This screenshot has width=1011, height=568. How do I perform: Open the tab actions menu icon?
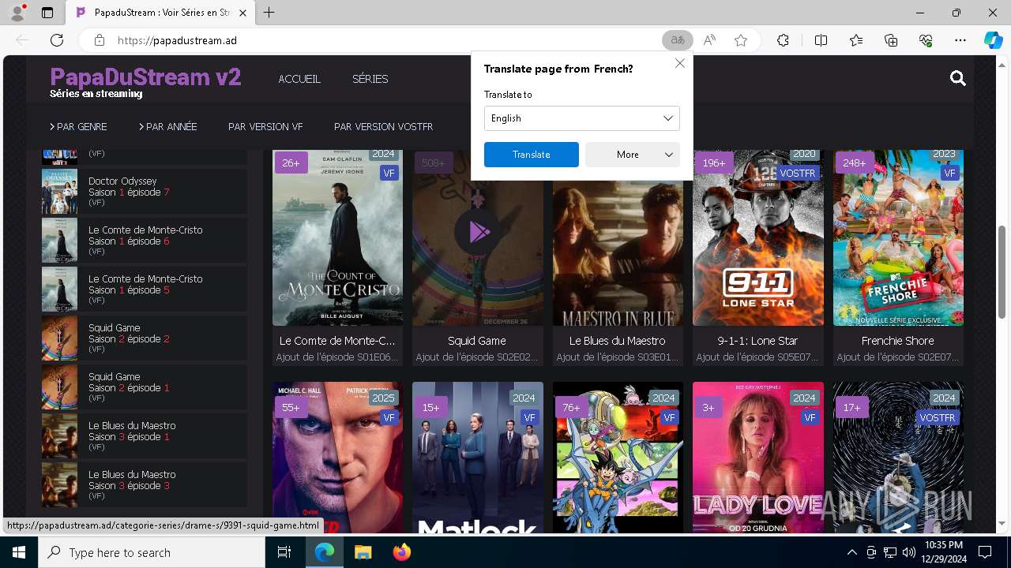[47, 13]
